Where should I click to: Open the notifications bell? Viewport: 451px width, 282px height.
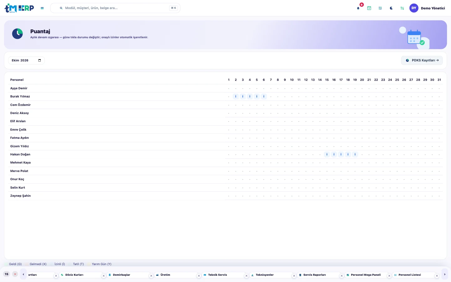click(358, 8)
